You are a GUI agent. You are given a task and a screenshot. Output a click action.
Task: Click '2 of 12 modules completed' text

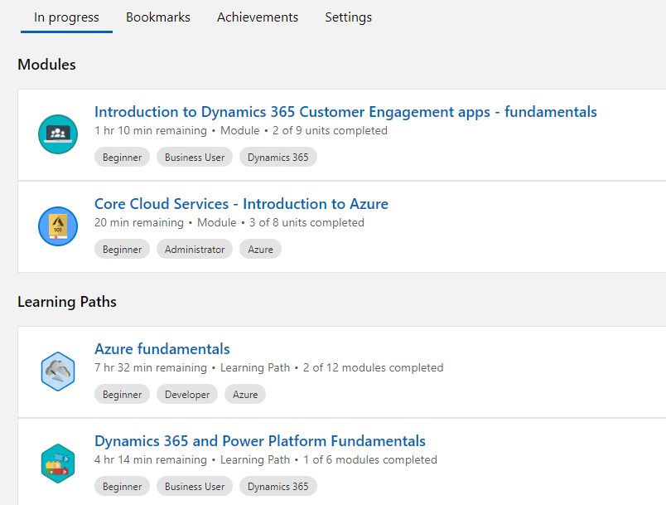click(x=374, y=367)
